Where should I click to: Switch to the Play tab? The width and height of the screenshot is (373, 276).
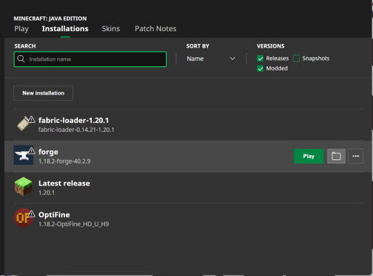click(x=21, y=29)
